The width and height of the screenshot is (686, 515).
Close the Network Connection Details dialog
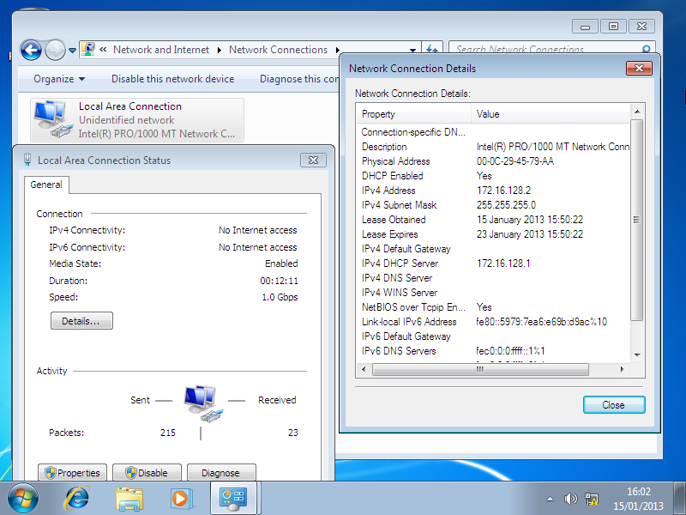point(613,404)
